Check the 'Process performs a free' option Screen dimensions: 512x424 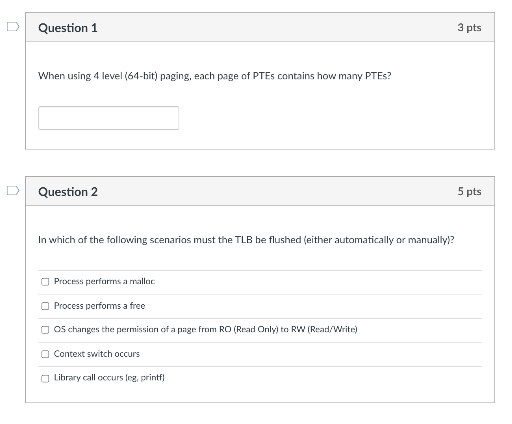(45, 305)
